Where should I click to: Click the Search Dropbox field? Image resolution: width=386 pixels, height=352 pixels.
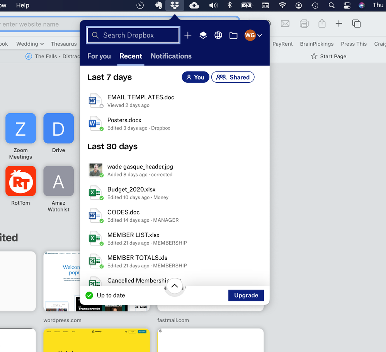coord(133,35)
